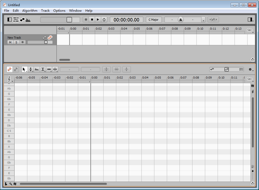
Task: Select the Formant tool
Action: [x=37, y=69]
